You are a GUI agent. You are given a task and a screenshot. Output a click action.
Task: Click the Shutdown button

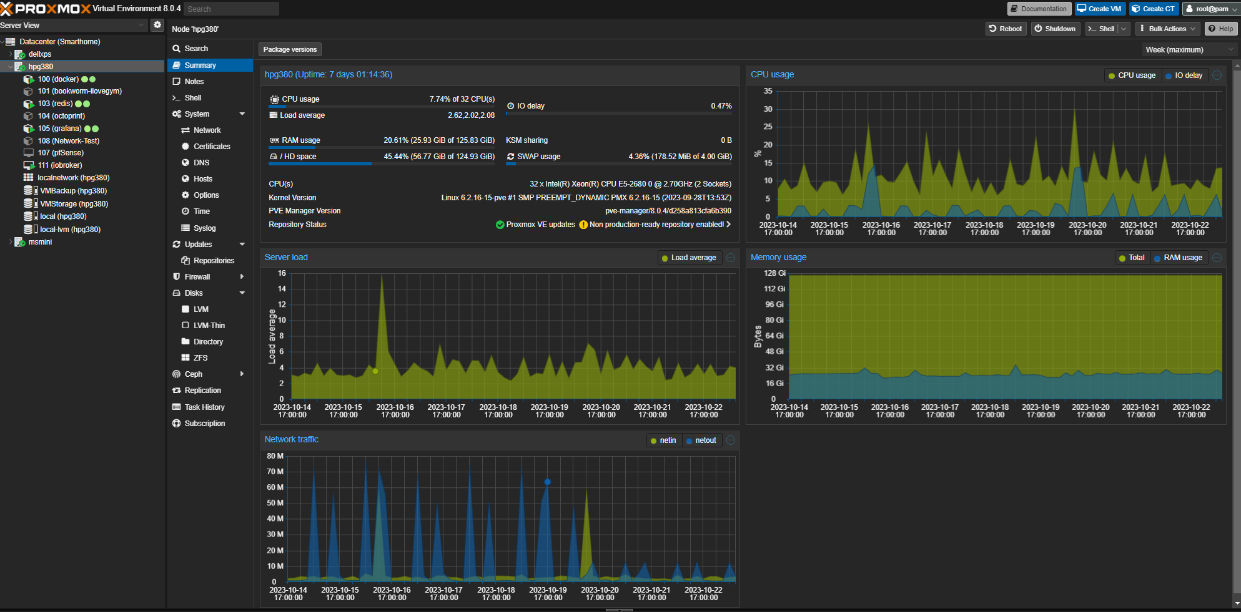(x=1054, y=29)
